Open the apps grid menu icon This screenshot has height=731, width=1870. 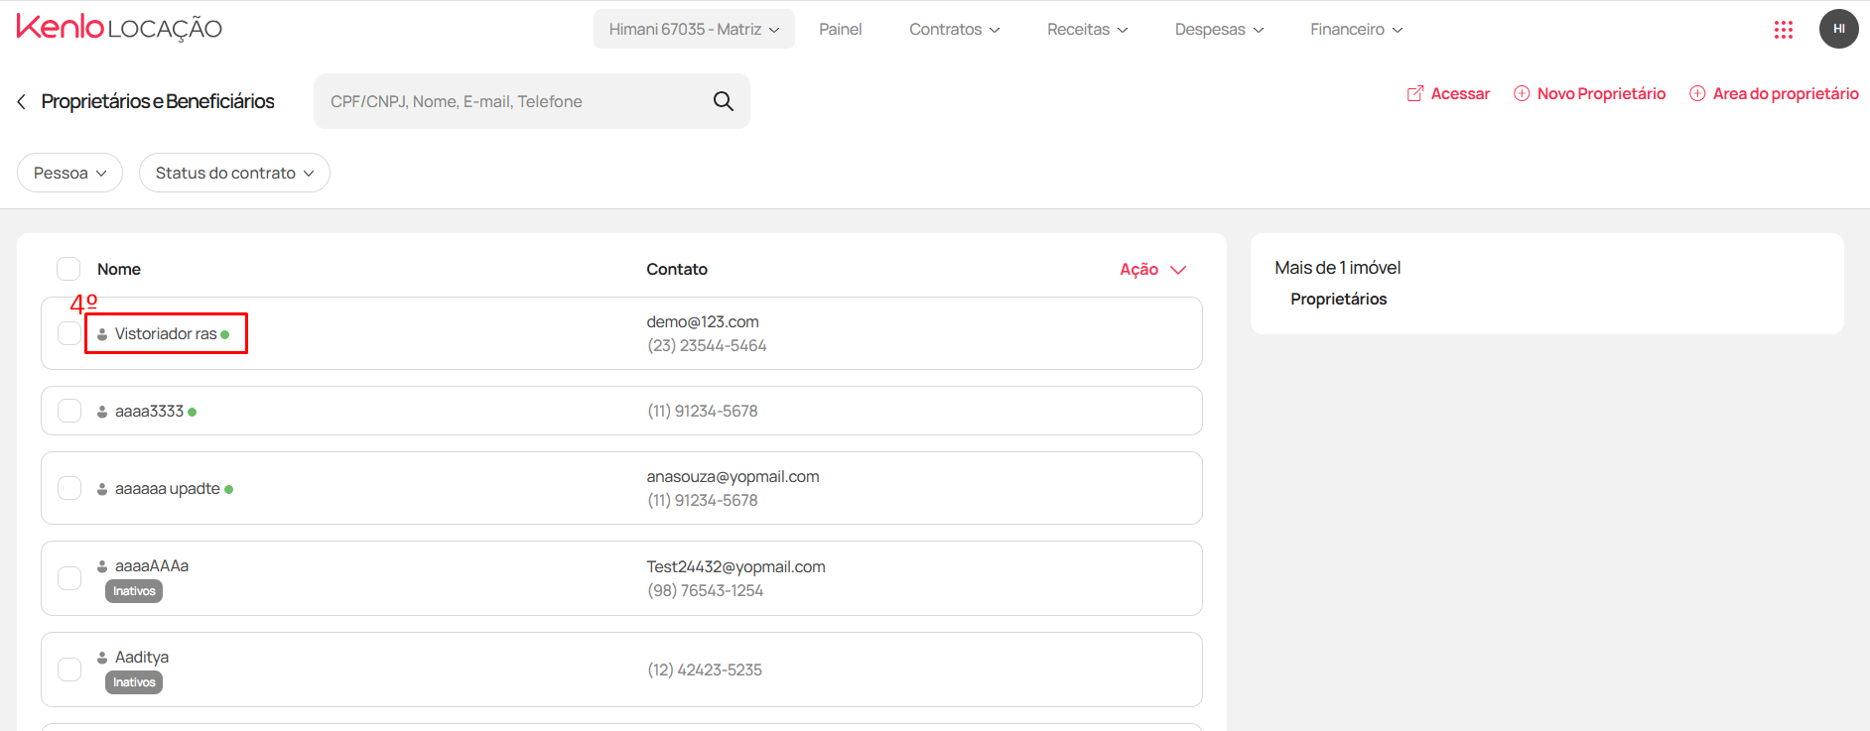1784,30
